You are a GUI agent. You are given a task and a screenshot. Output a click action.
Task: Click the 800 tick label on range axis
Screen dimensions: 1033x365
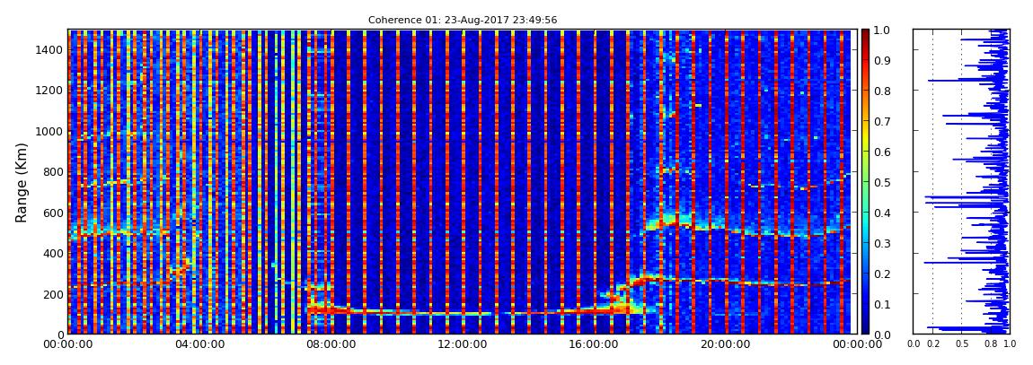pos(53,171)
